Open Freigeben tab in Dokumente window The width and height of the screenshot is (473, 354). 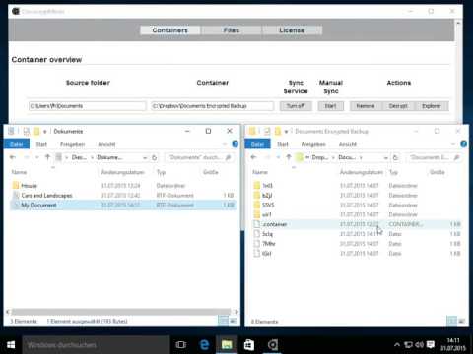click(x=72, y=144)
